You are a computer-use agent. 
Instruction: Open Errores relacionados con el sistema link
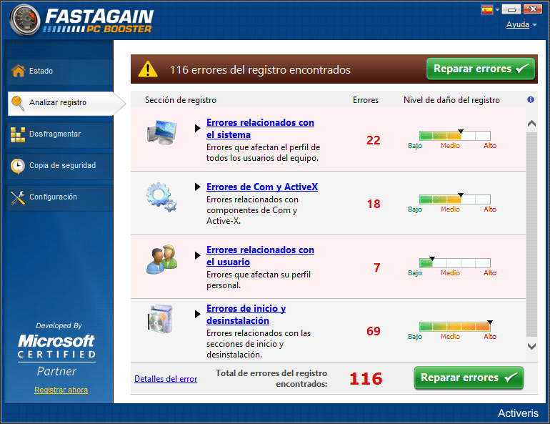[260, 129]
